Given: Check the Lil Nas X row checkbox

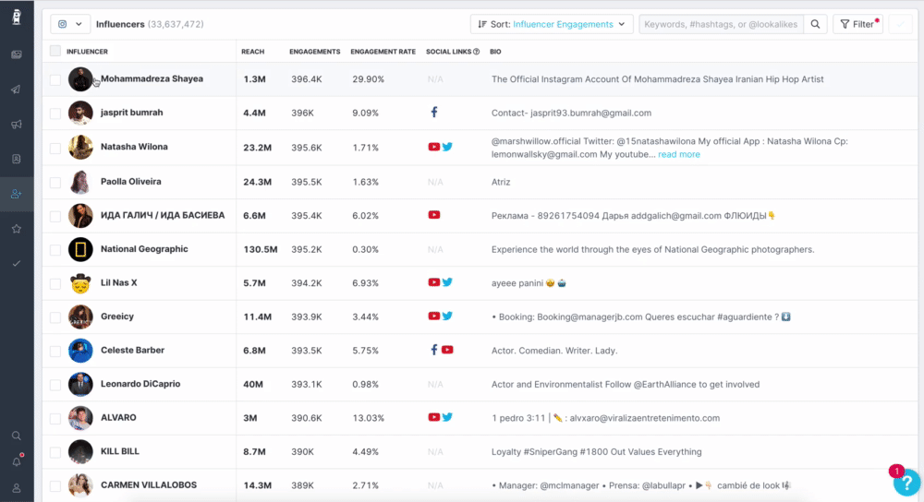Looking at the screenshot, I should 55,283.
